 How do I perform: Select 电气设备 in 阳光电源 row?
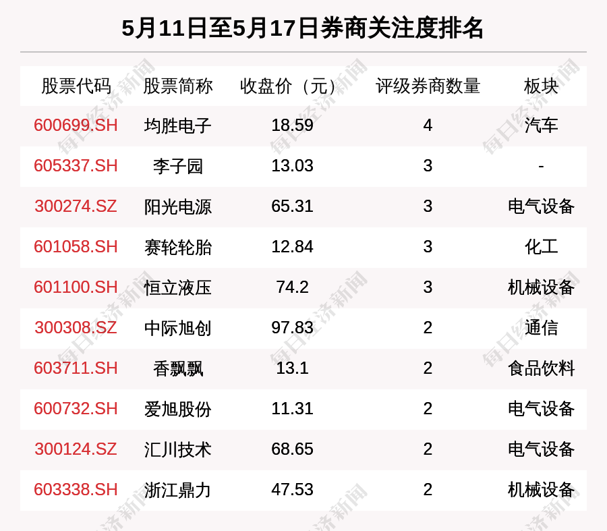point(541,206)
